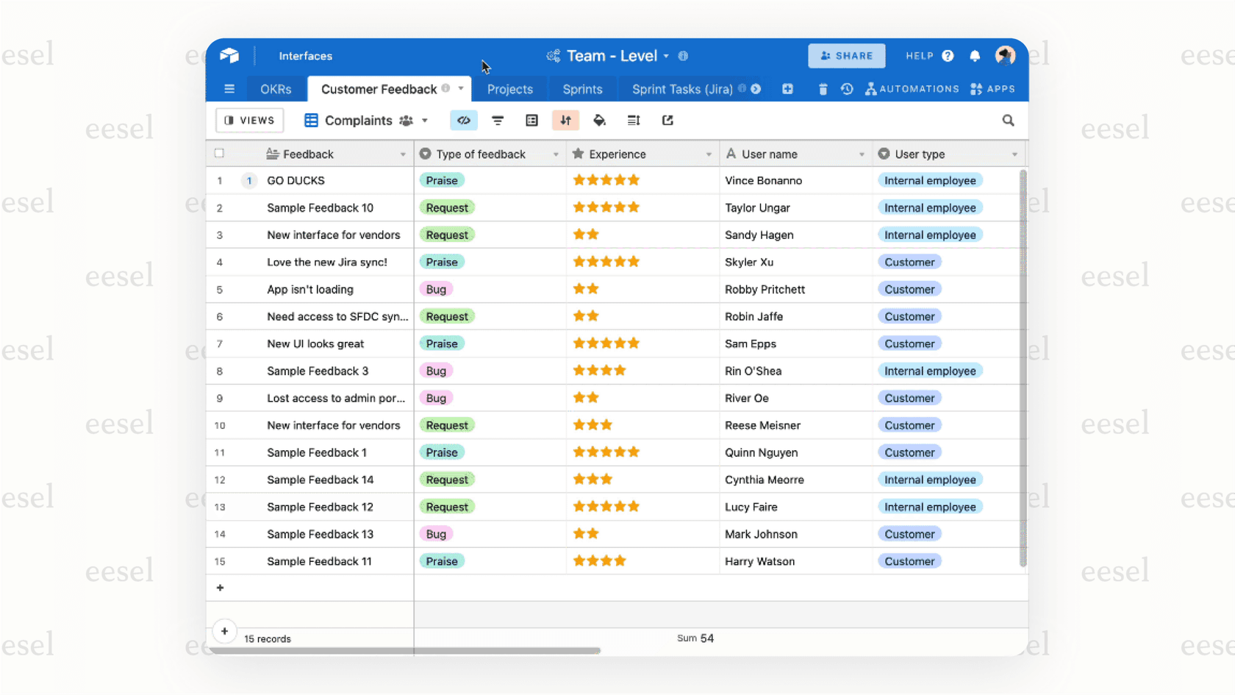Image resolution: width=1235 pixels, height=695 pixels.
Task: Switch to the Projects tab
Action: (509, 88)
